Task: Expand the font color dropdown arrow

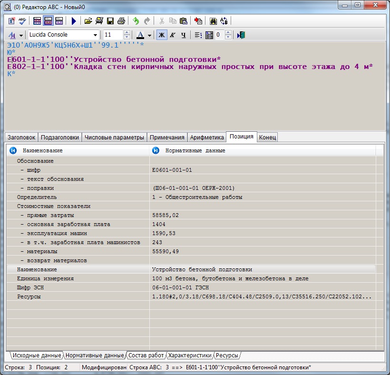Action: [x=149, y=35]
